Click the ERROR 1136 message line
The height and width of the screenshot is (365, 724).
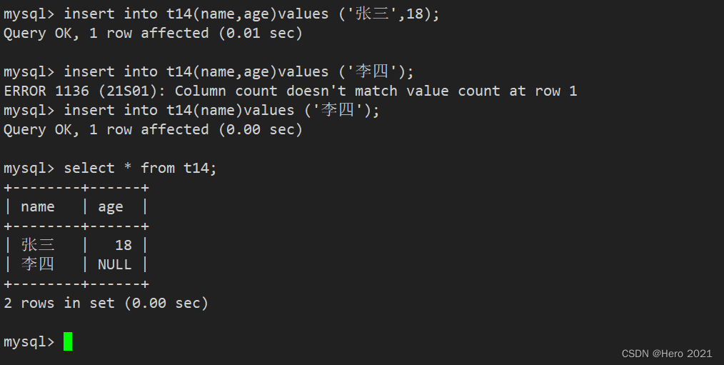[x=291, y=91]
